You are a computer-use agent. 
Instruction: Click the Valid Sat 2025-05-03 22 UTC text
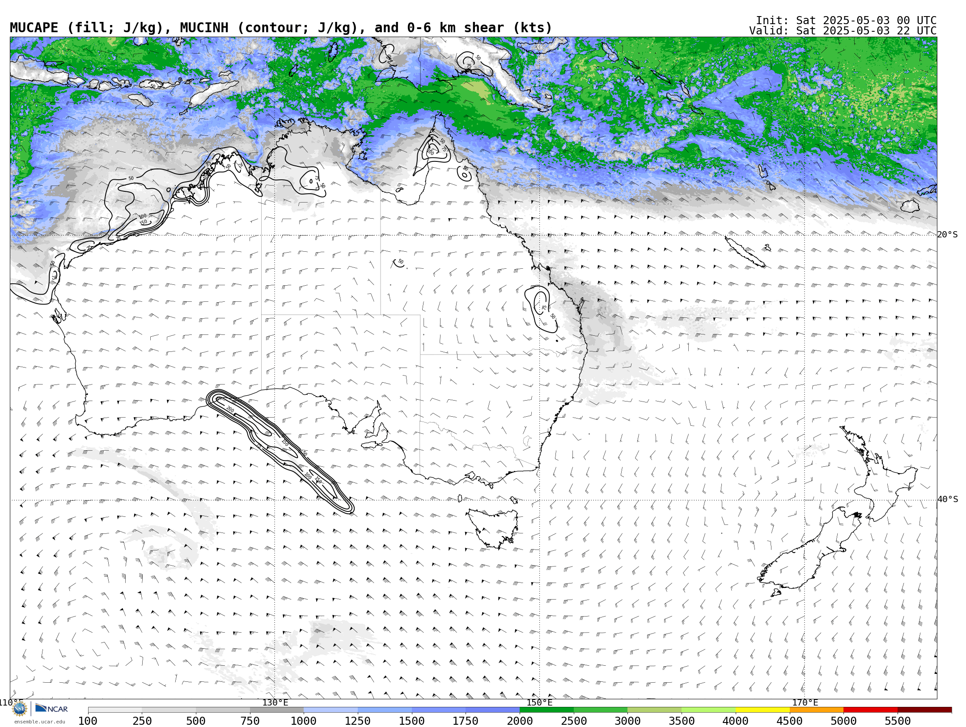pyautogui.click(x=843, y=31)
